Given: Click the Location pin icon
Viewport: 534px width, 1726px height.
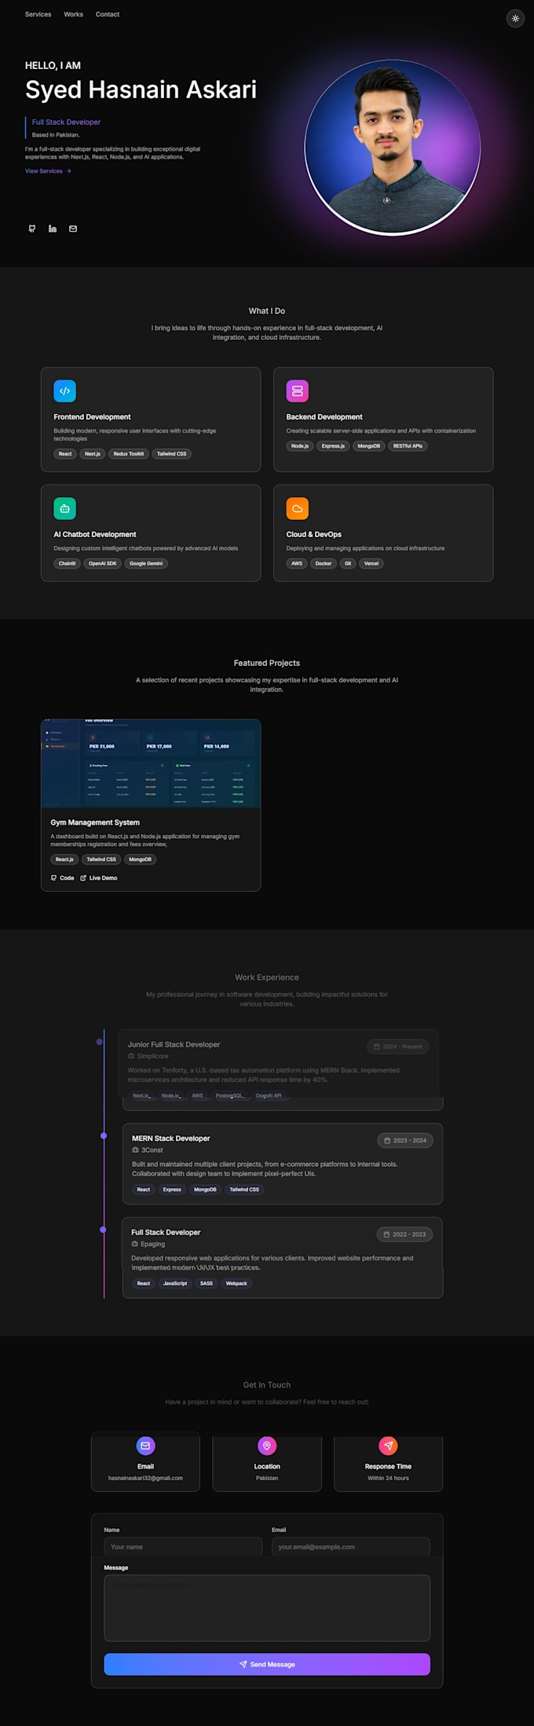Looking at the screenshot, I should (x=267, y=1446).
